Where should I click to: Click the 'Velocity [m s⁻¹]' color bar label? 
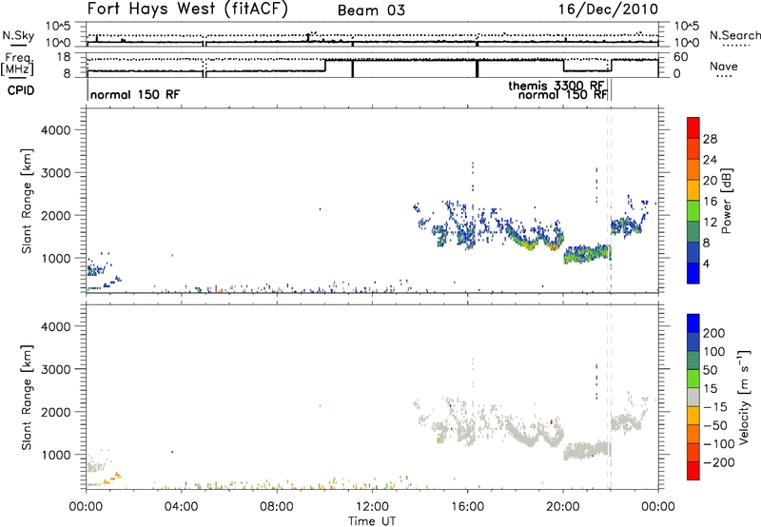744,397
